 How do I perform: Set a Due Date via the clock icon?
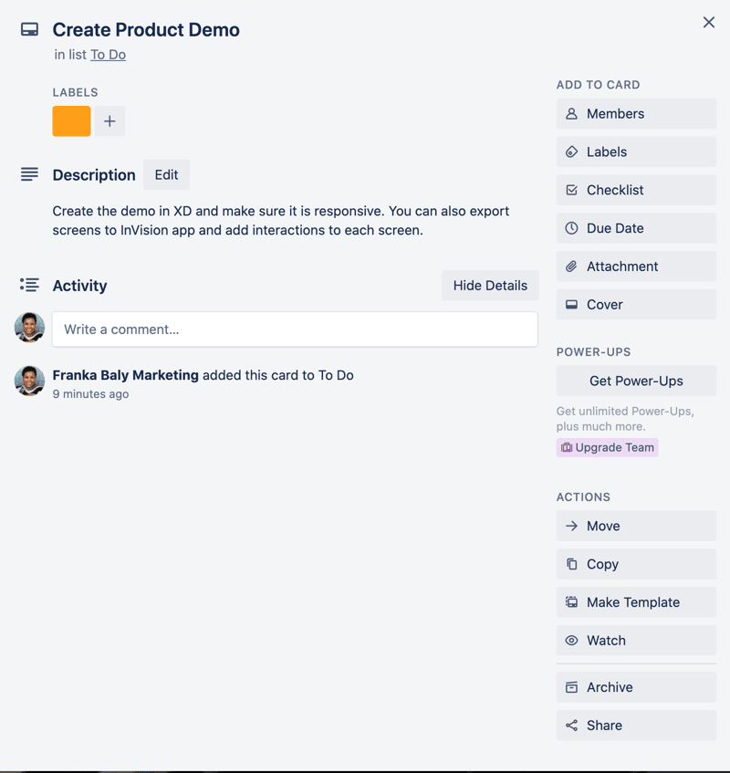636,228
